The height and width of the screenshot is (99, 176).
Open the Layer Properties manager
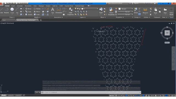tap(70, 12)
